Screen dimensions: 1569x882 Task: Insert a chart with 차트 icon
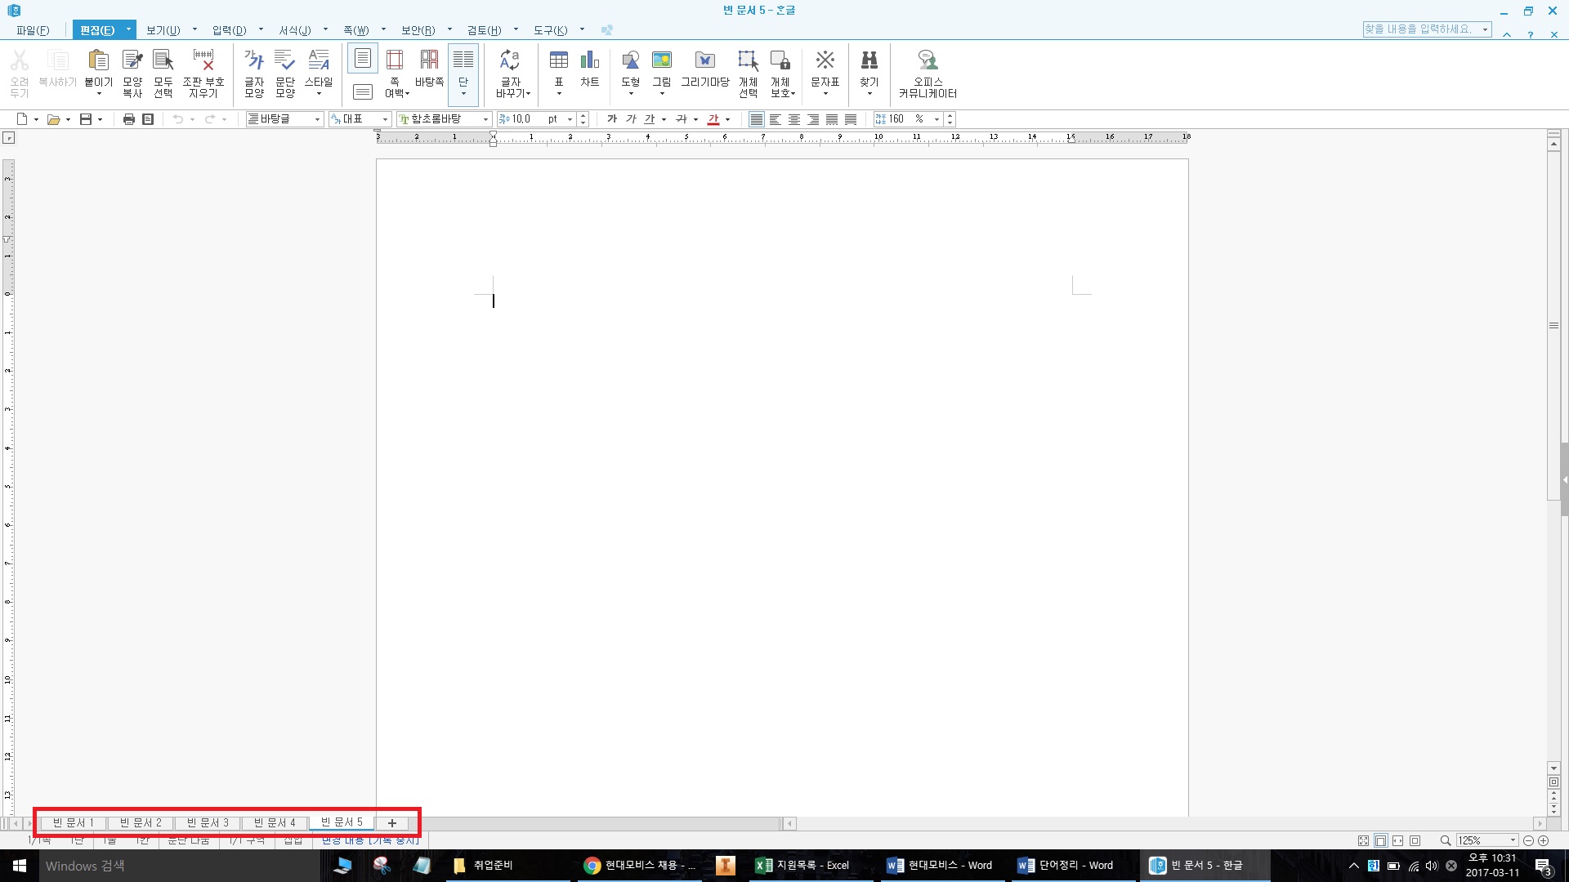point(589,60)
